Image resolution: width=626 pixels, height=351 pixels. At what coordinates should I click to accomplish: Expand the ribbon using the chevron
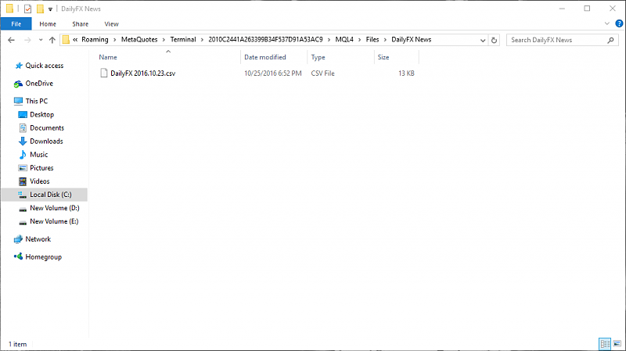click(x=607, y=23)
